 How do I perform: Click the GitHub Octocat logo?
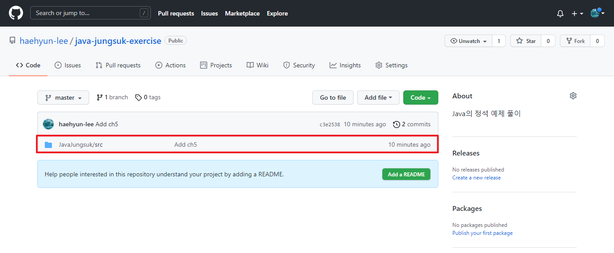pyautogui.click(x=16, y=13)
